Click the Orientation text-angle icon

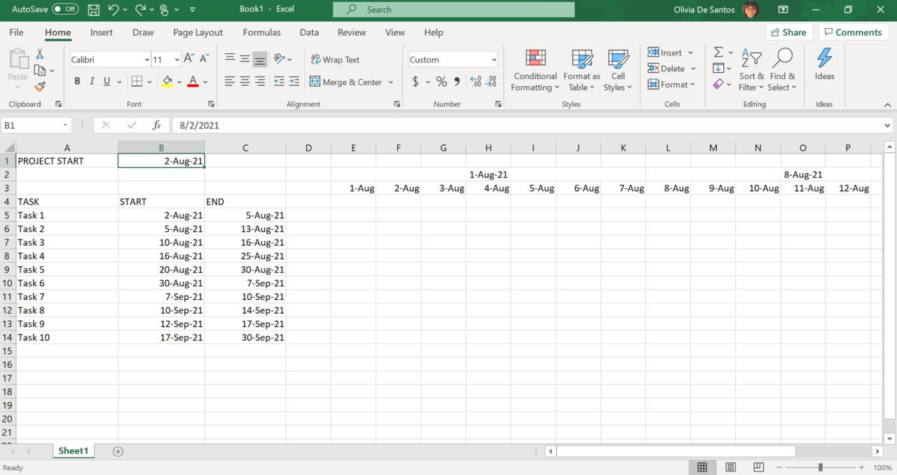tap(279, 59)
